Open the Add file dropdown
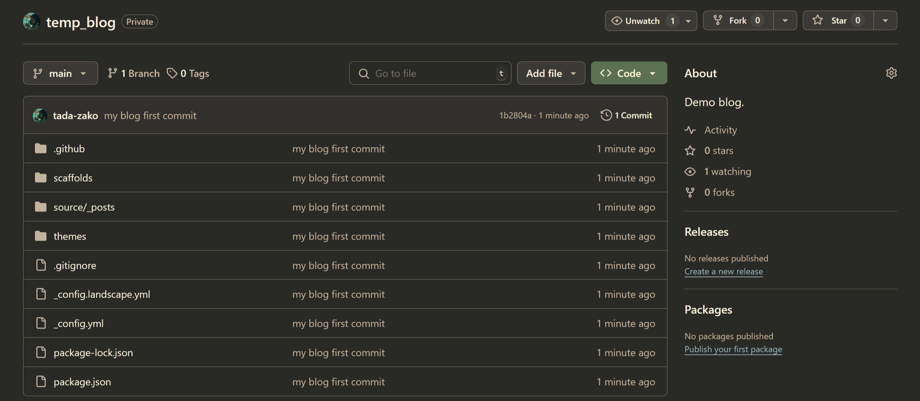920x401 pixels. [x=551, y=73]
